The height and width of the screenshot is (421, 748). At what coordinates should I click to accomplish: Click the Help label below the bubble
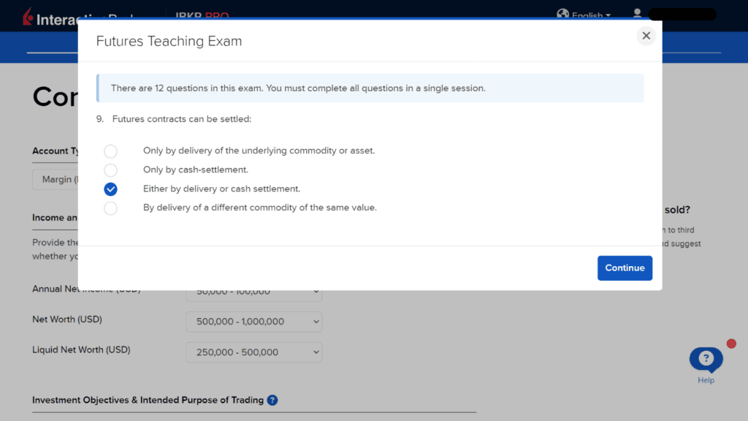click(706, 381)
